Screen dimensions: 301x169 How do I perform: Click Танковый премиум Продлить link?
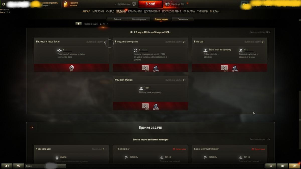tap(50, 4)
